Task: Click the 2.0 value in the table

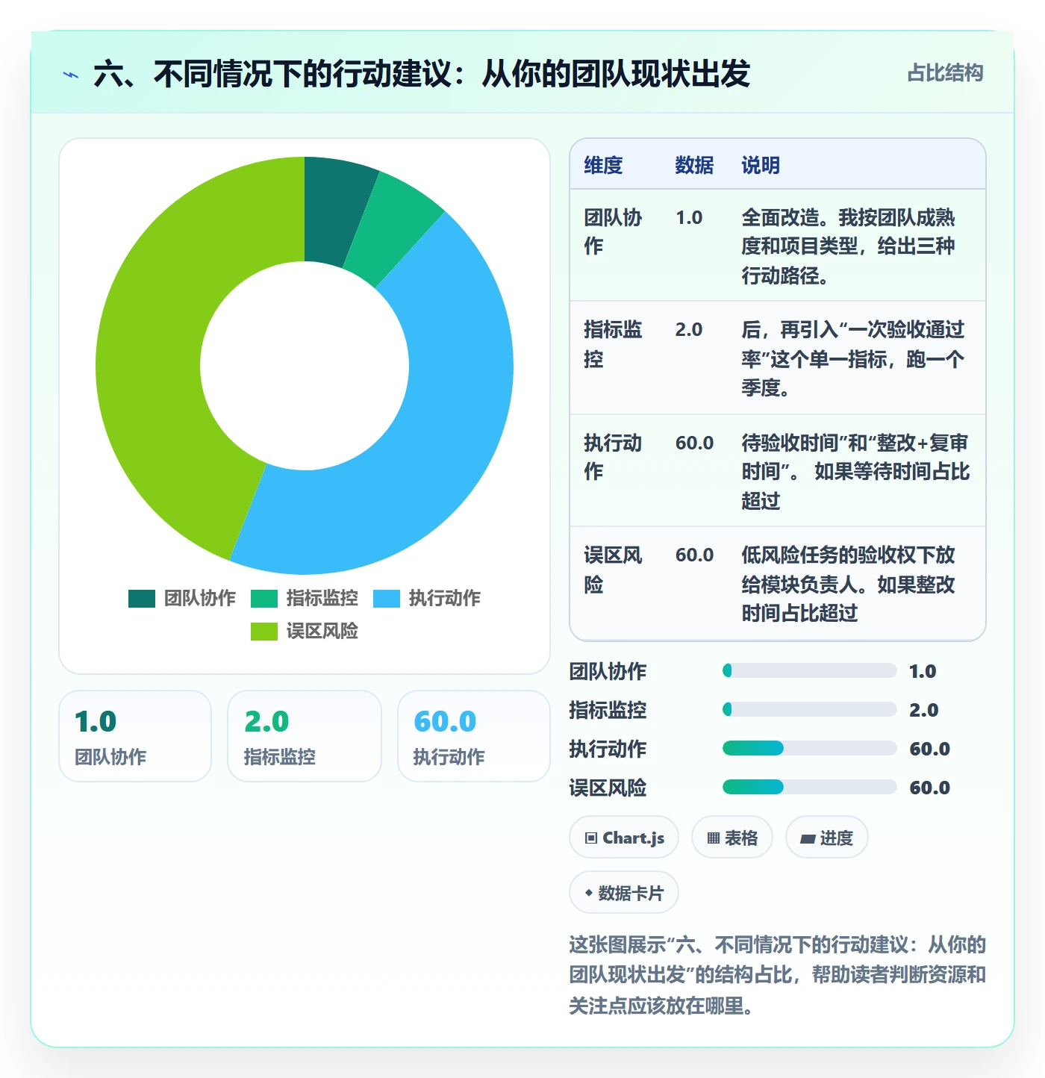Action: point(689,330)
